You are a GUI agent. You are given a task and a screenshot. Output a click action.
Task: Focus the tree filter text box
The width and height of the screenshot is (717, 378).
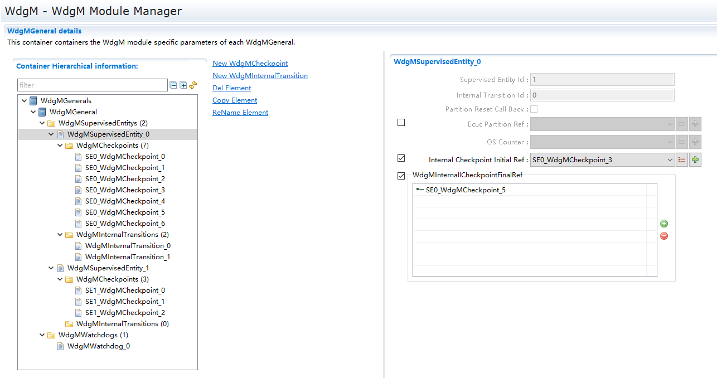tap(93, 85)
